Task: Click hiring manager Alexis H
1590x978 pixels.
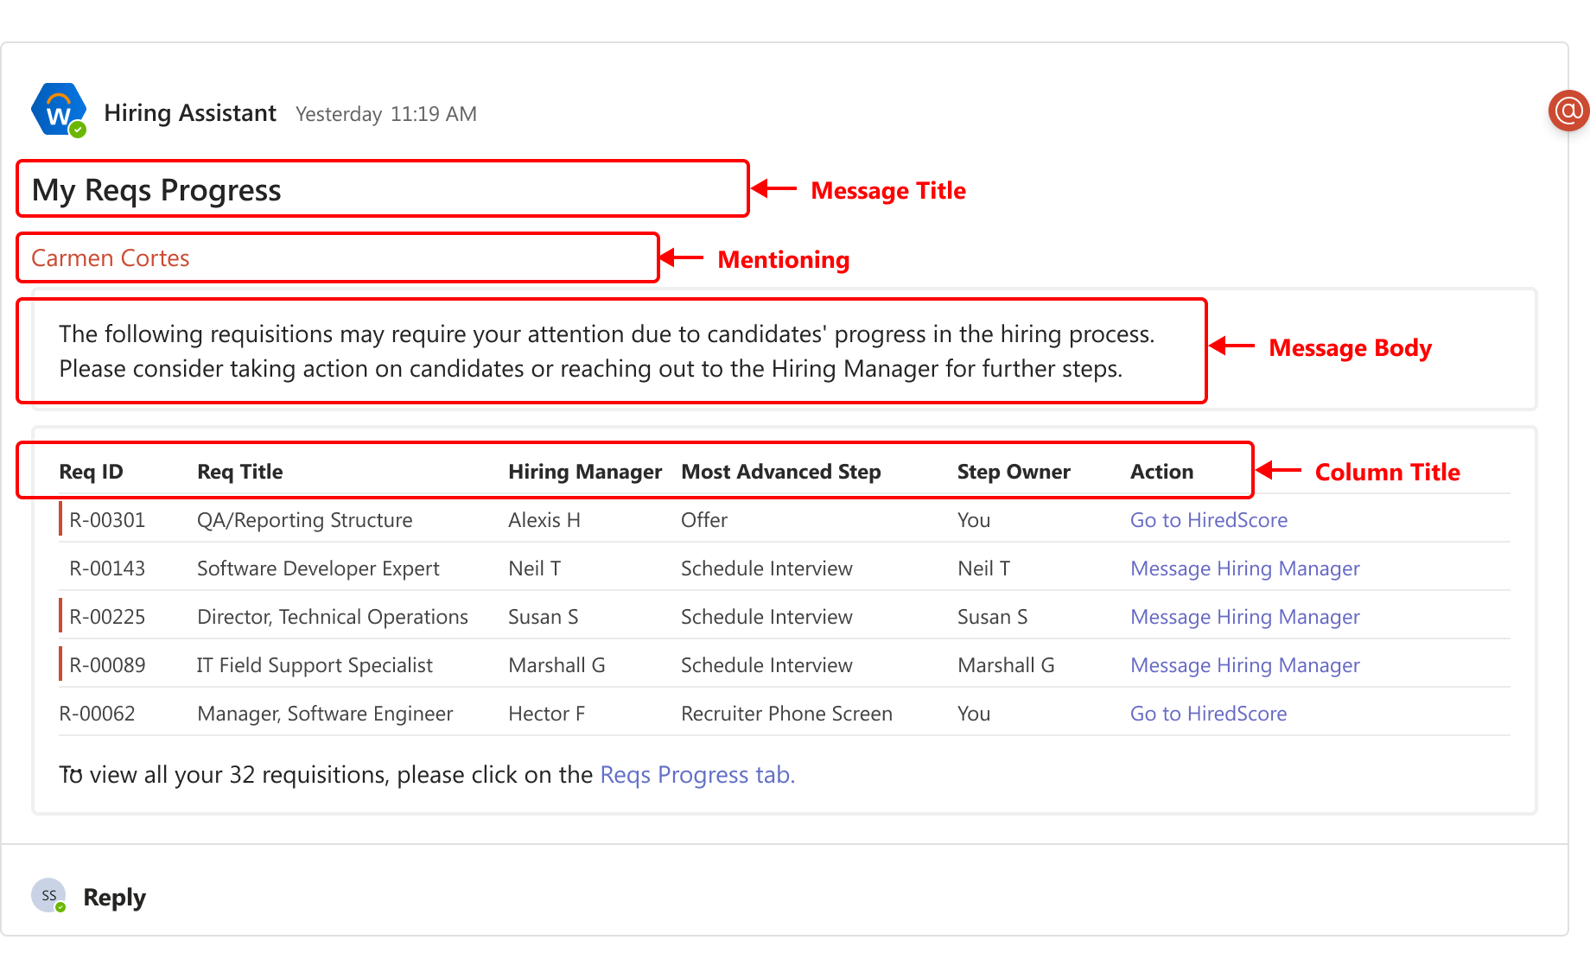Action: point(544,520)
